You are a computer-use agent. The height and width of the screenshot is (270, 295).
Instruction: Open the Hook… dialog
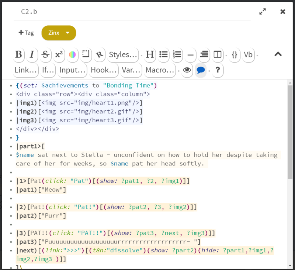point(104,70)
